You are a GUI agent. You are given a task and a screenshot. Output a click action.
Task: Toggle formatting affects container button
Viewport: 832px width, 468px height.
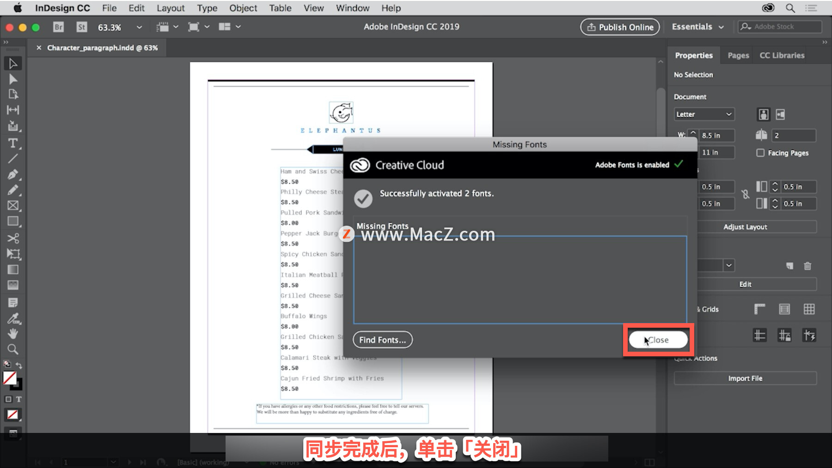[8, 399]
